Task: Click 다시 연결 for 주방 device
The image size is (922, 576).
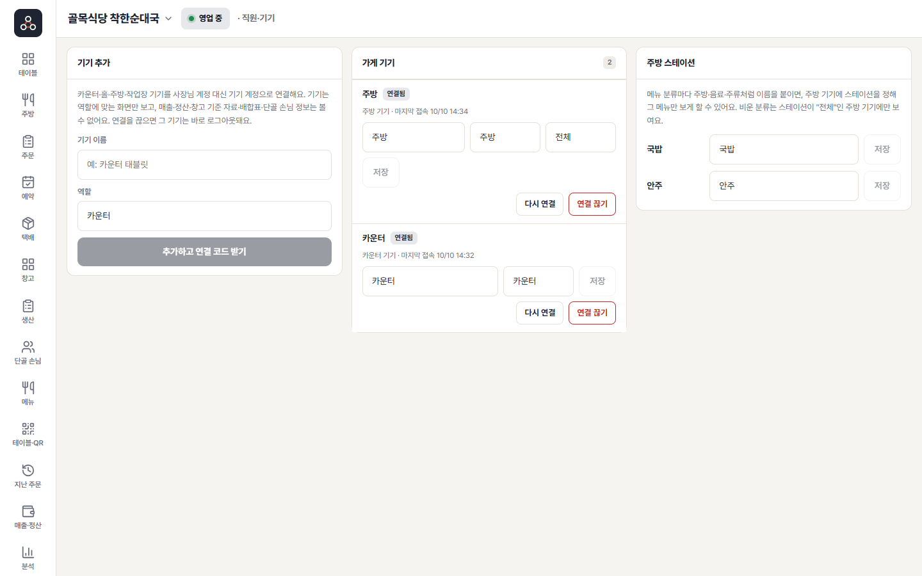Action: (x=540, y=204)
